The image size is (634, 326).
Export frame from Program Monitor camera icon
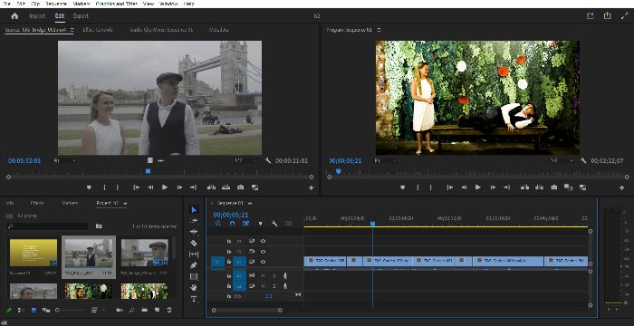click(554, 187)
